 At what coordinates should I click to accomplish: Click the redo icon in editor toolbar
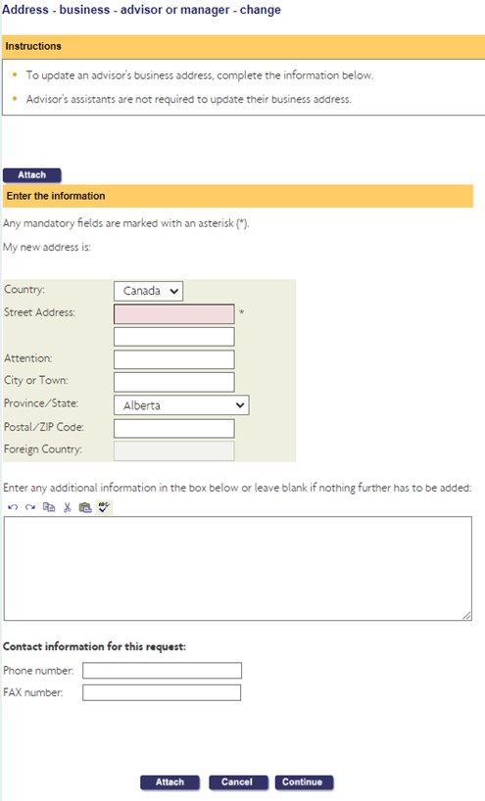pyautogui.click(x=30, y=507)
